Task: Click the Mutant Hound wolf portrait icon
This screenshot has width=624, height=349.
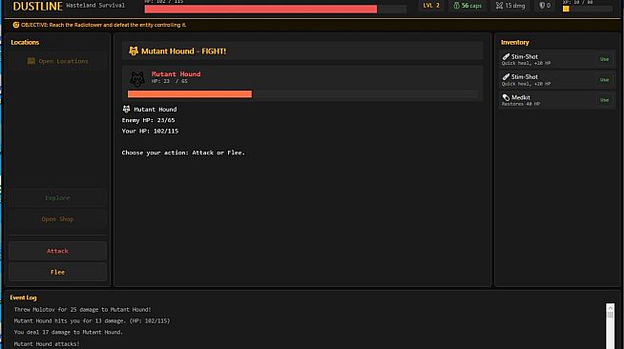Action: pyautogui.click(x=137, y=79)
